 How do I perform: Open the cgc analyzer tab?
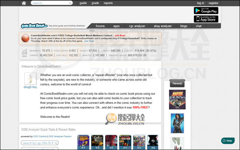tap(137, 26)
